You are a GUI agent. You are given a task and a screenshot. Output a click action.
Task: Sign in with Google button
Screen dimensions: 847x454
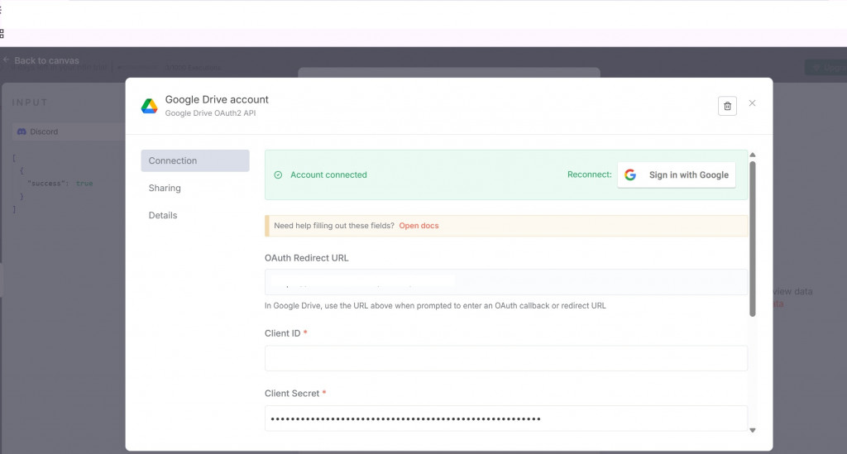click(x=677, y=175)
